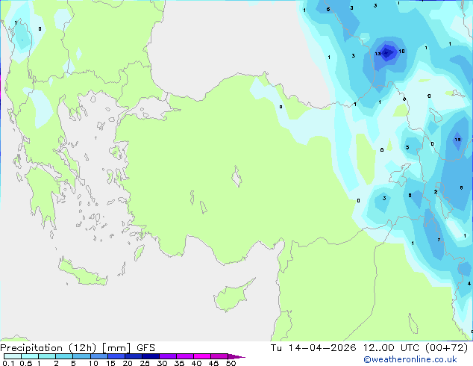This screenshot has height=366, width=473.
Task: Click the "45" legend scale label
Action: [213, 363]
